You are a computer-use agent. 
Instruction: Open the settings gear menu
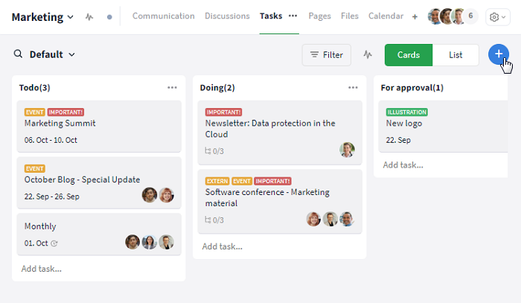tap(498, 17)
